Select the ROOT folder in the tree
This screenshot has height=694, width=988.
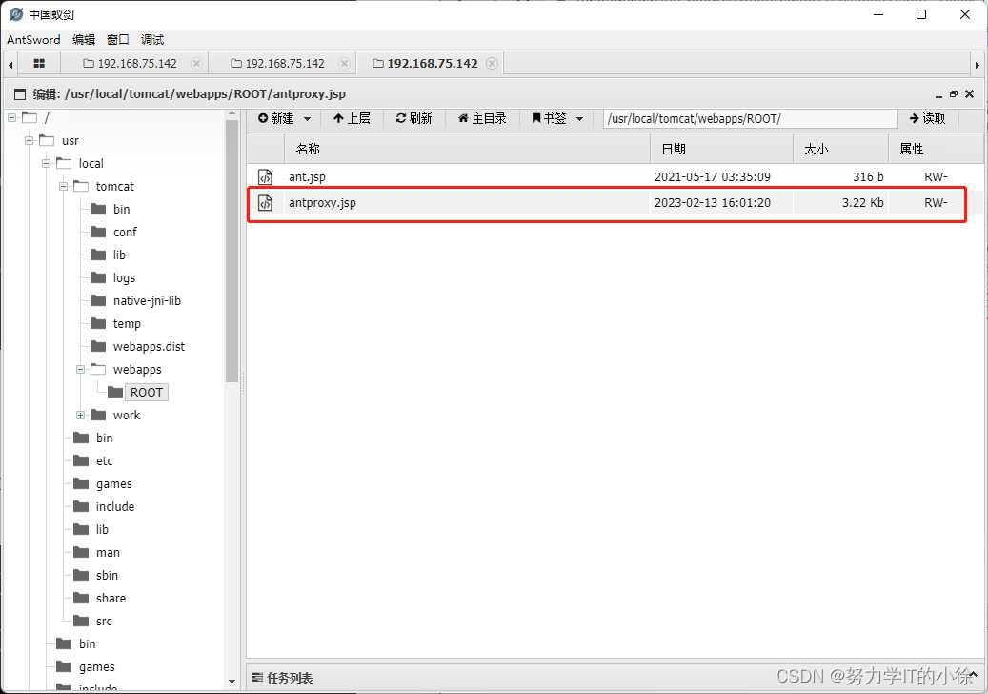click(146, 392)
